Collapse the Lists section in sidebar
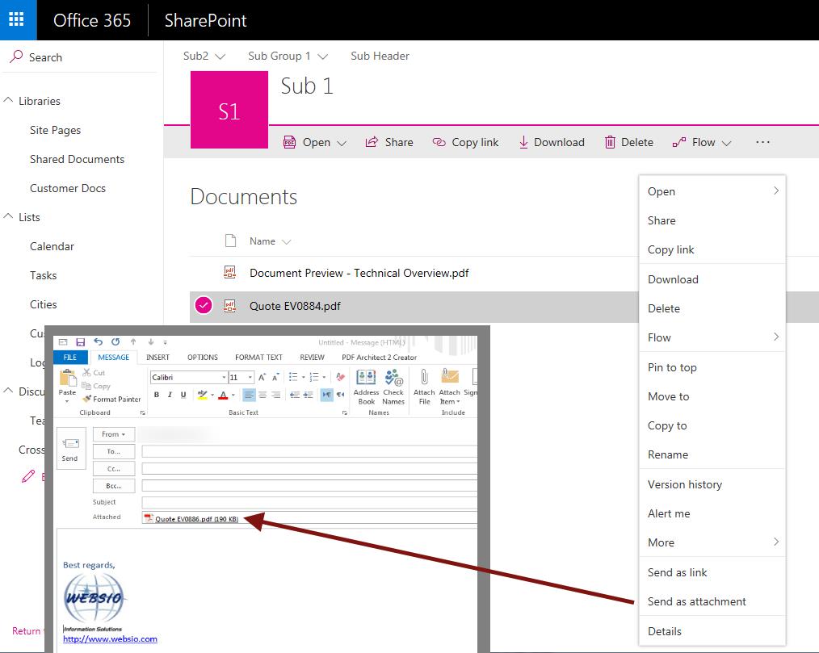The height and width of the screenshot is (653, 819). click(8, 216)
